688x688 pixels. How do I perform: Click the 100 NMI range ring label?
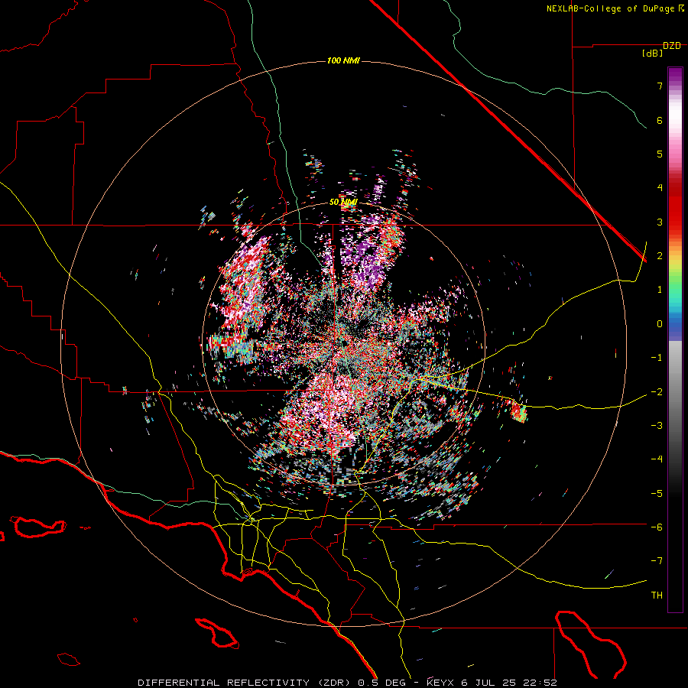(x=343, y=60)
